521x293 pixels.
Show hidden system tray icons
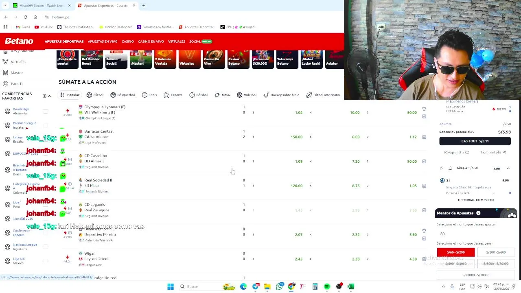(443, 286)
